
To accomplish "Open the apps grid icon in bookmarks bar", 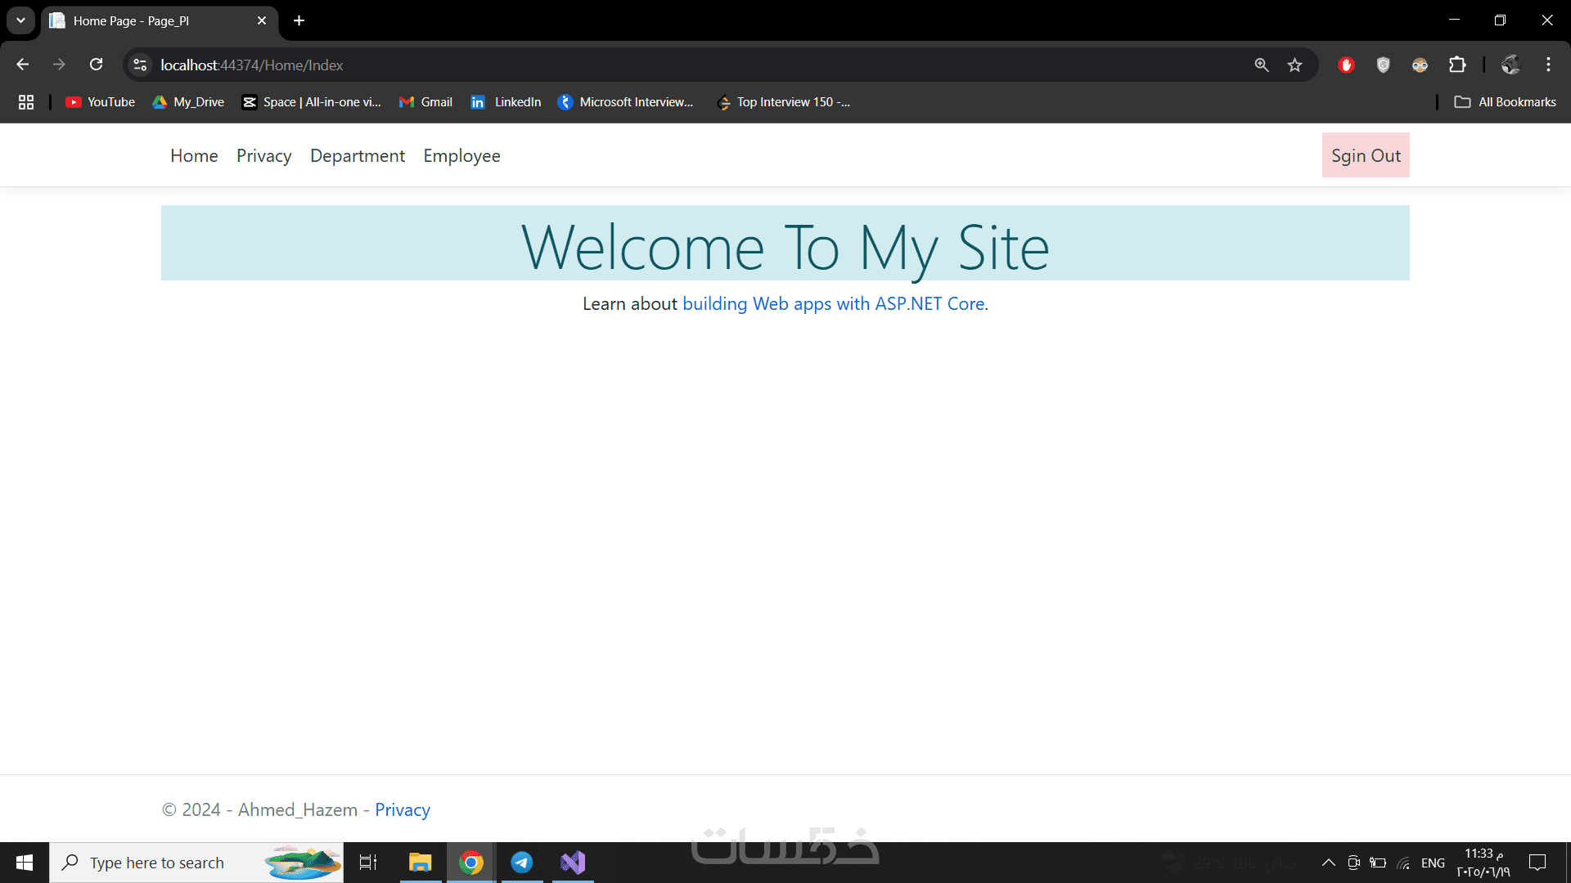I will tap(26, 102).
